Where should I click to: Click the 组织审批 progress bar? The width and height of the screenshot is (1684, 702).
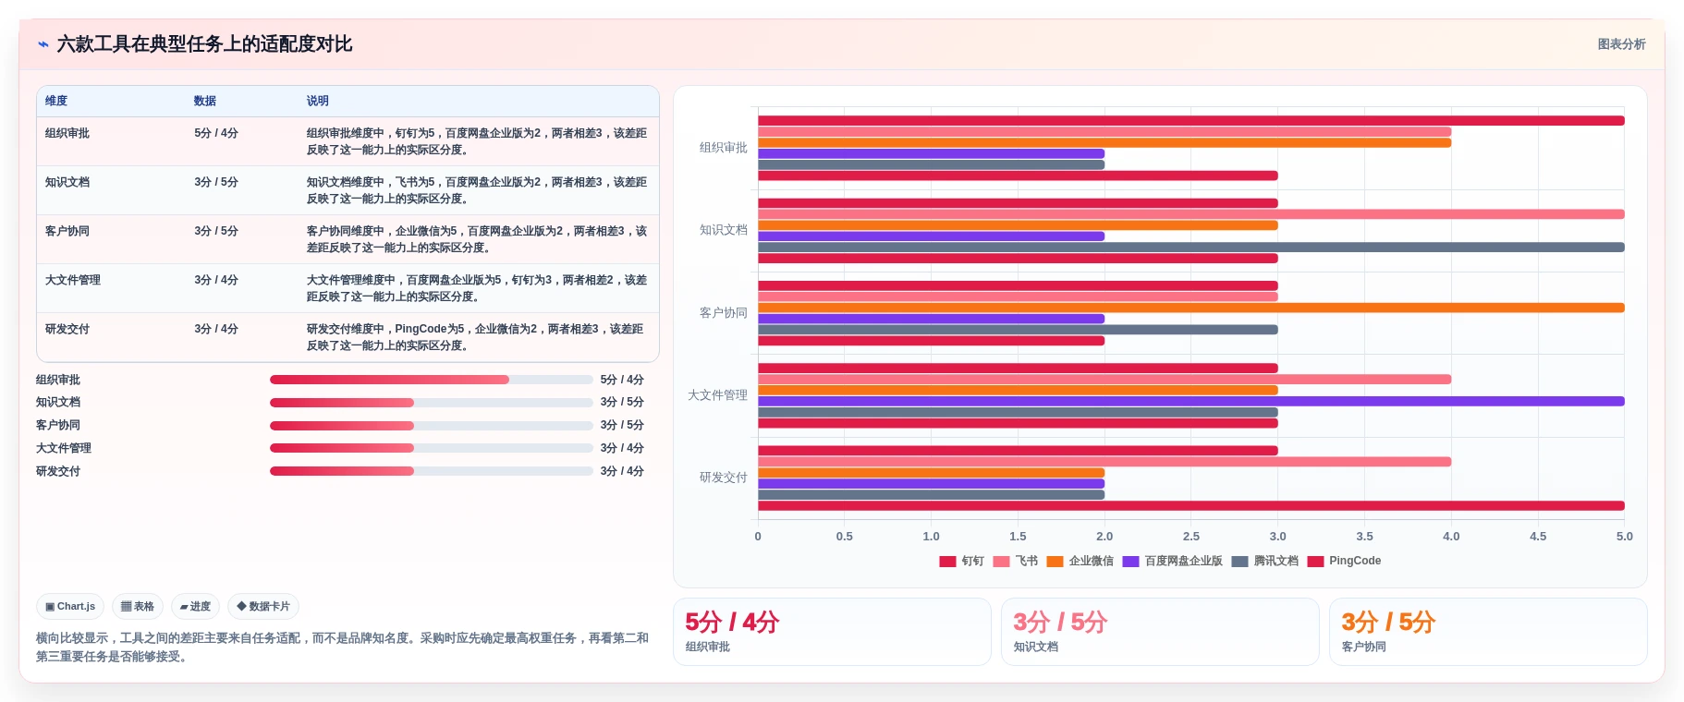pyautogui.click(x=431, y=380)
